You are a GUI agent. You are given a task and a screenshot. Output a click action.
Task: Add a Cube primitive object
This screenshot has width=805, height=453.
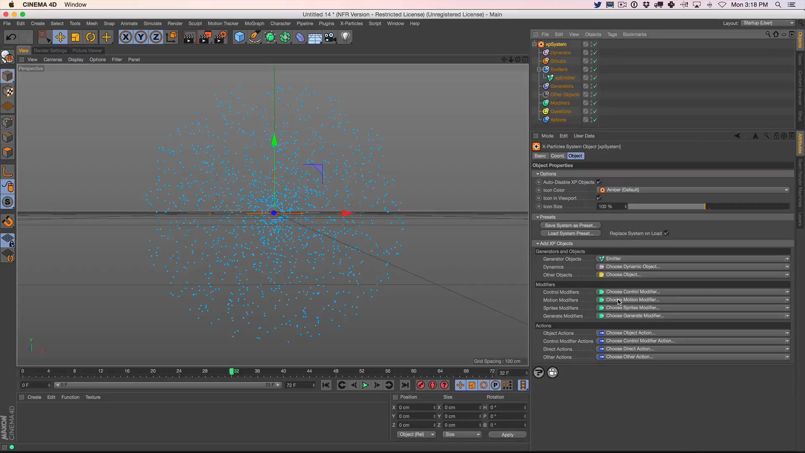point(239,37)
